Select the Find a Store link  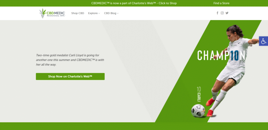221,3
